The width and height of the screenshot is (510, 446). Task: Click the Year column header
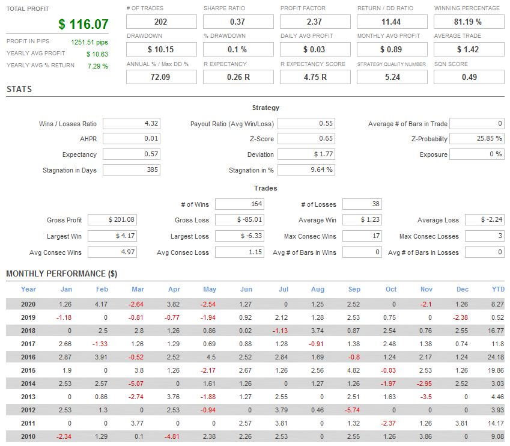coord(28,289)
